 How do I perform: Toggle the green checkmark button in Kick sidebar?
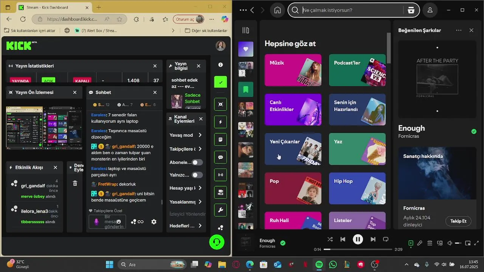(220, 82)
